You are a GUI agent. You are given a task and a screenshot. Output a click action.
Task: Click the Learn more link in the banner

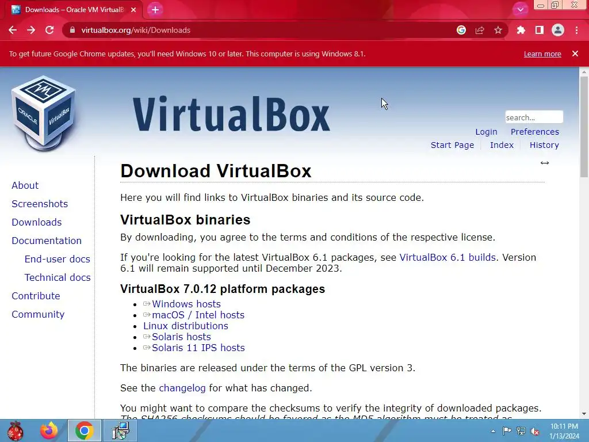coord(542,54)
